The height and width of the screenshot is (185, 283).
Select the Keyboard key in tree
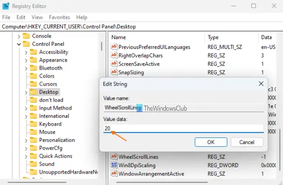[50, 124]
